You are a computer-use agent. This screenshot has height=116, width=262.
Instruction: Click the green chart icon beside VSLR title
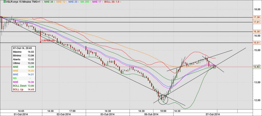point(4,2)
